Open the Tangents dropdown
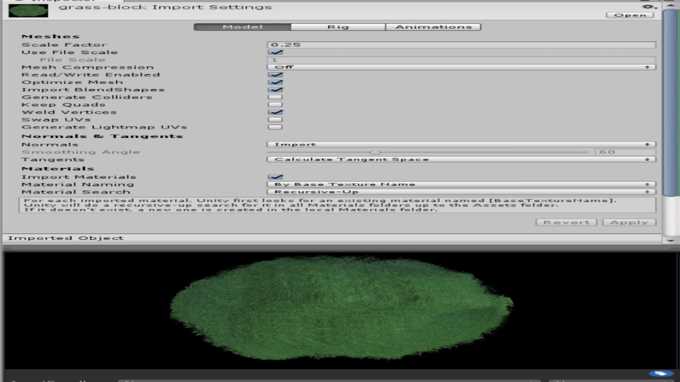 [461, 159]
